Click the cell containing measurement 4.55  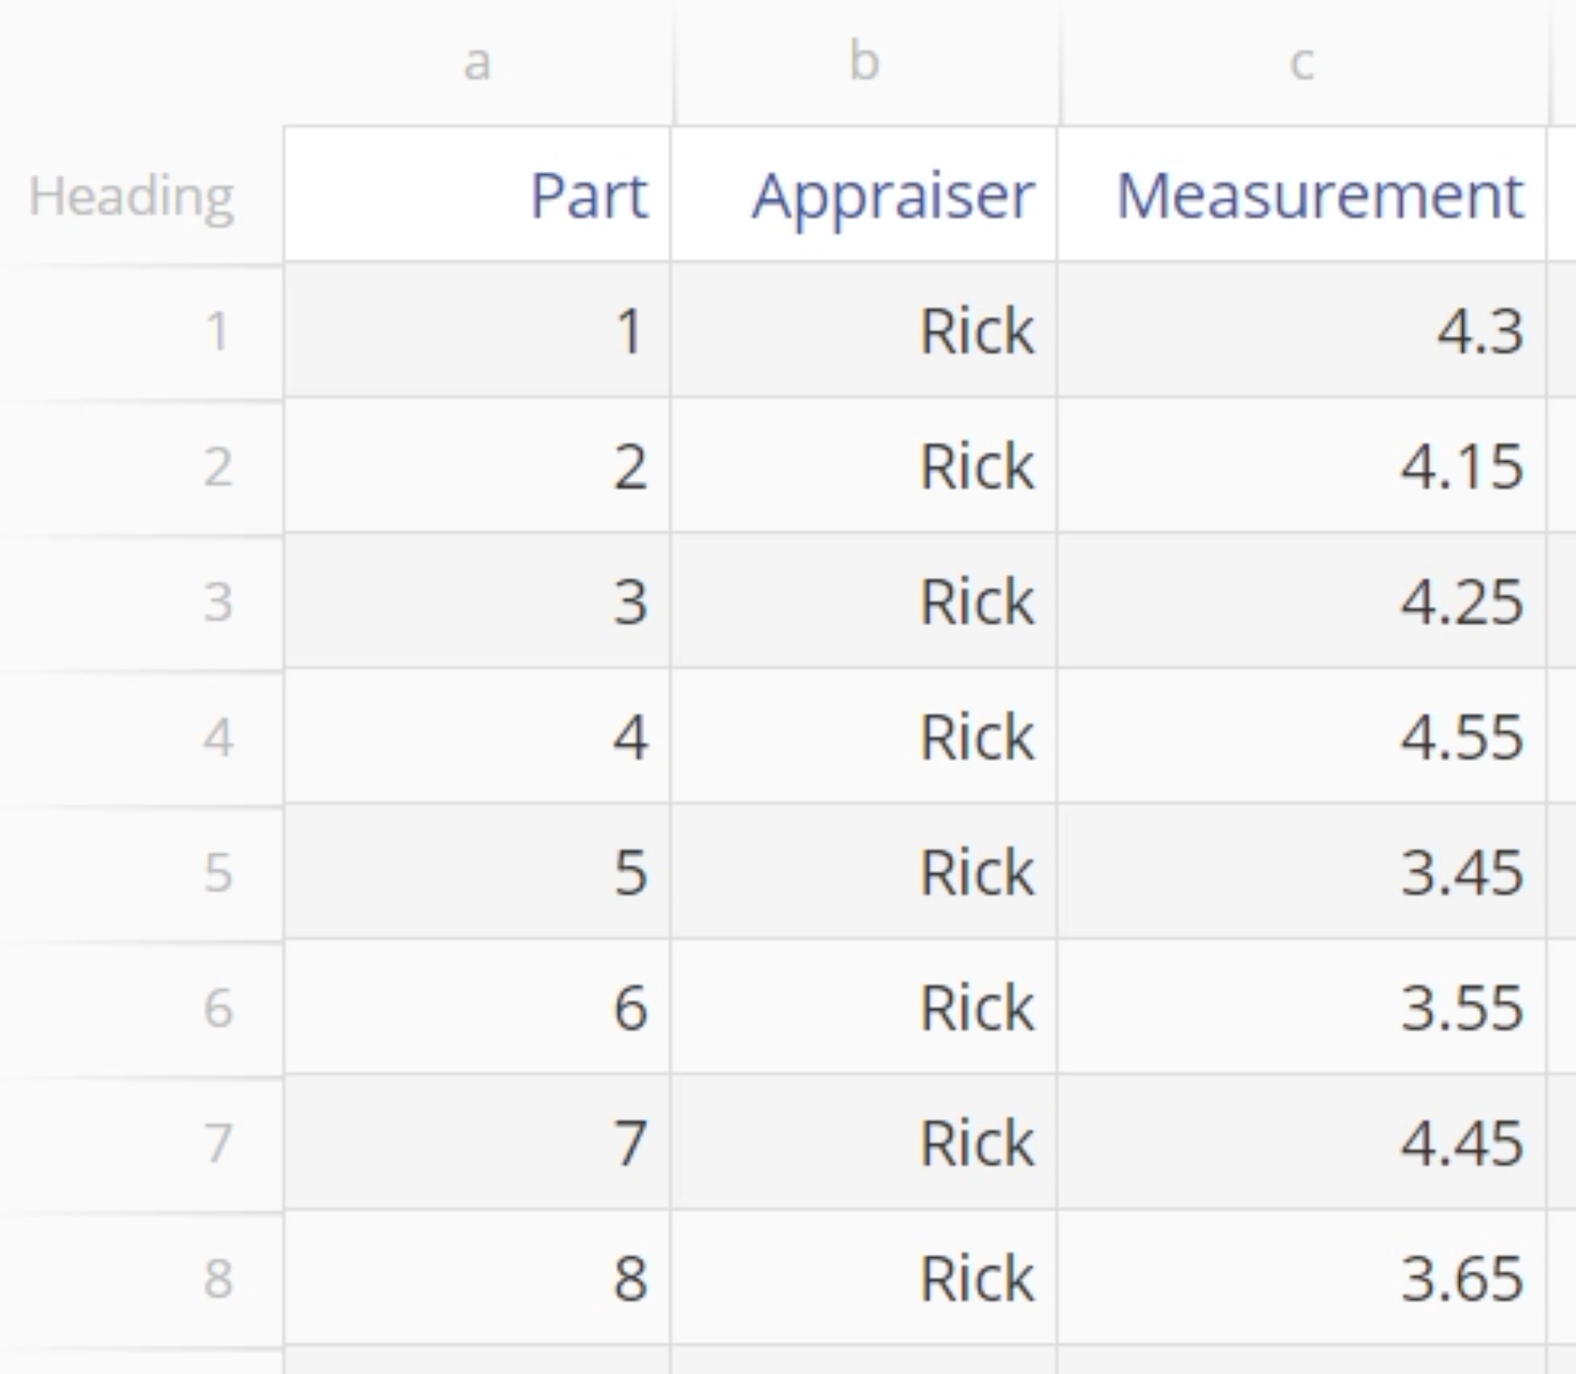(1302, 735)
